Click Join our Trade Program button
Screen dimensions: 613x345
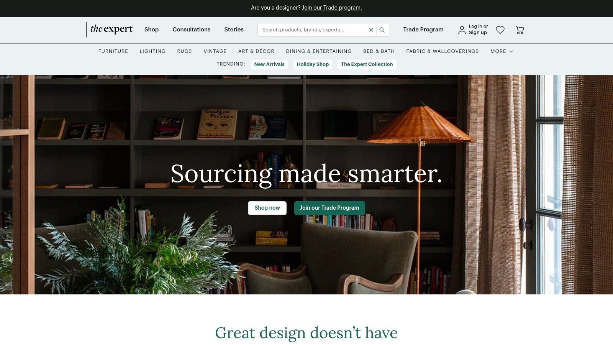point(329,208)
